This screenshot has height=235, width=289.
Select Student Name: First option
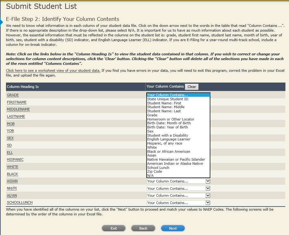(x=164, y=103)
